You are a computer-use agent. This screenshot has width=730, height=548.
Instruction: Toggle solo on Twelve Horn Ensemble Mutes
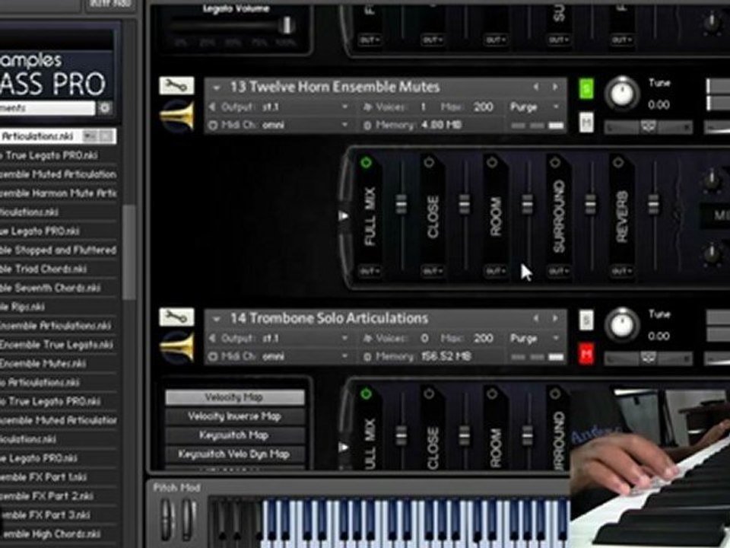(x=586, y=88)
